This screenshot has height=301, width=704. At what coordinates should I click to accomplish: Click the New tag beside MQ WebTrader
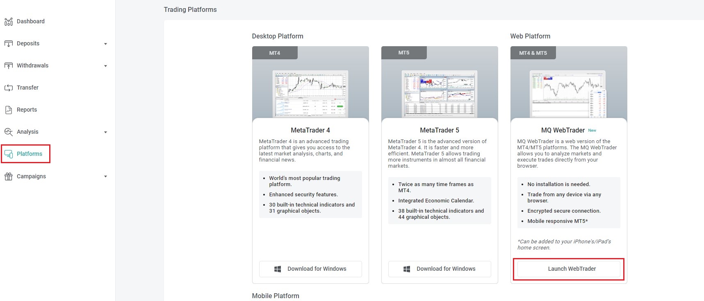(592, 130)
